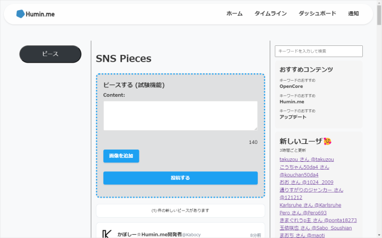Open takuzou さん @takuzou profile link
Viewport: 382px width, 238px height.
point(307,160)
